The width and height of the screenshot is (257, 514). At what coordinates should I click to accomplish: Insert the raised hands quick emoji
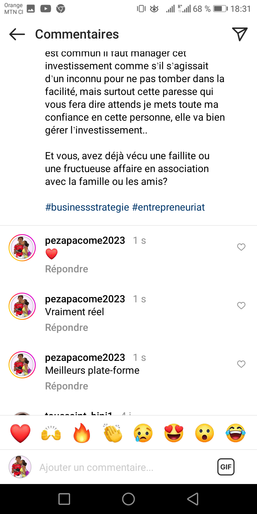[x=51, y=433]
